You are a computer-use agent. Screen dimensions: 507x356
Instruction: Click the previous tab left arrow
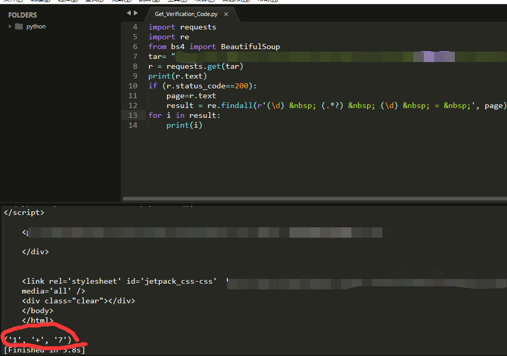[x=129, y=13]
